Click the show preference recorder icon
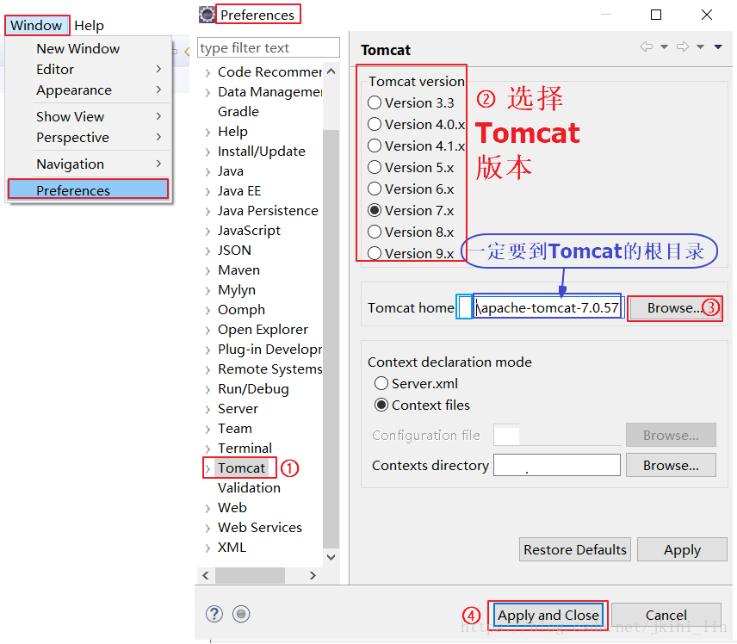This screenshot has width=737, height=644. tap(241, 614)
